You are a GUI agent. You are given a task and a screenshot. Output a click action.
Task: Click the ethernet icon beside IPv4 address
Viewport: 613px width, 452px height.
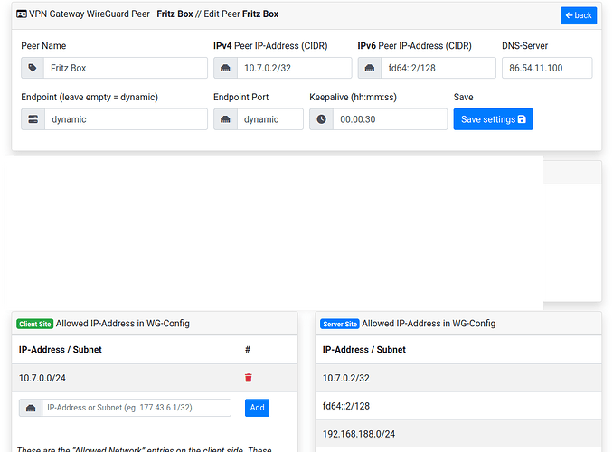(x=226, y=68)
